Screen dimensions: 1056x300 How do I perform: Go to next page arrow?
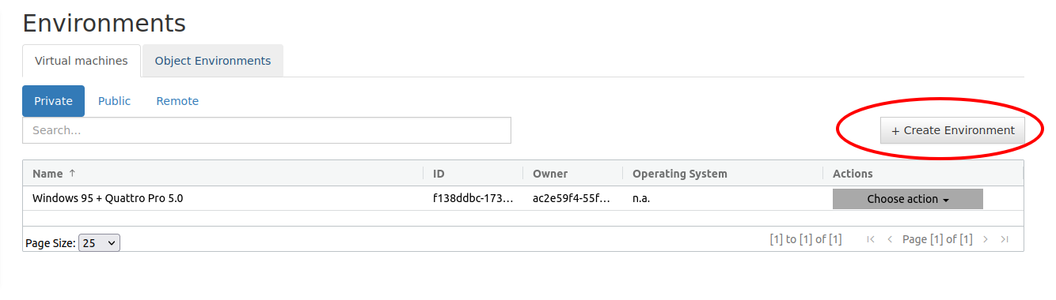pyautogui.click(x=986, y=239)
